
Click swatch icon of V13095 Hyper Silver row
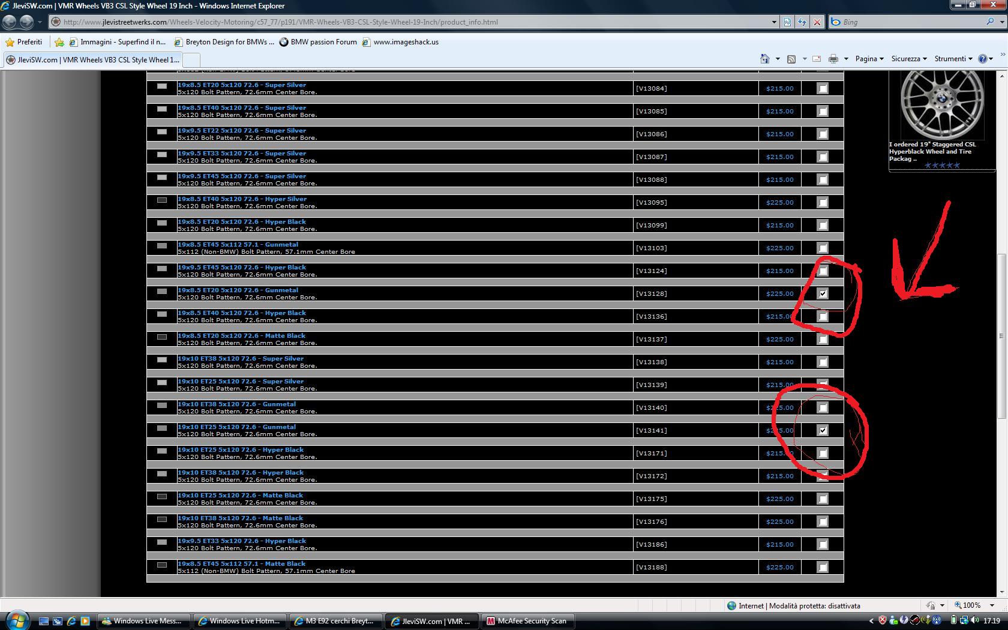point(162,200)
